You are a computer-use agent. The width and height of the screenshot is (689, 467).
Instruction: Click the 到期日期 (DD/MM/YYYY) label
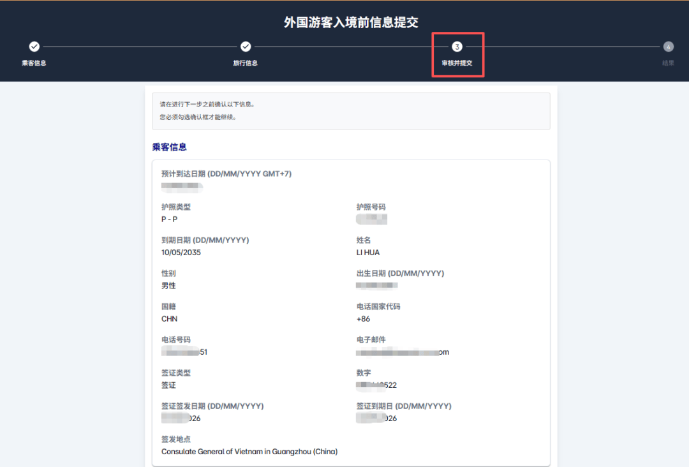(x=205, y=241)
